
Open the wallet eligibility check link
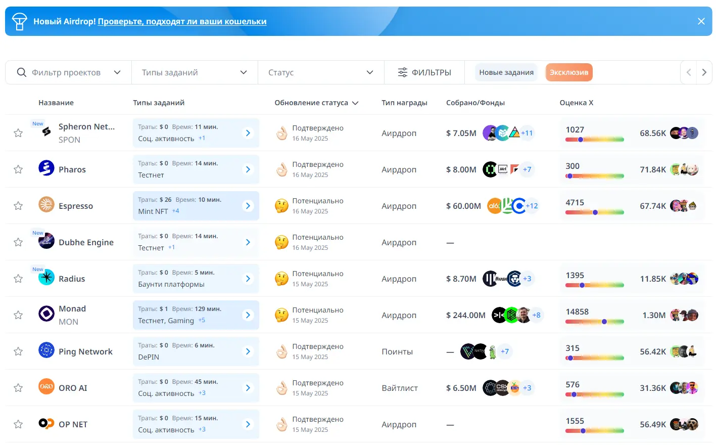(x=182, y=21)
